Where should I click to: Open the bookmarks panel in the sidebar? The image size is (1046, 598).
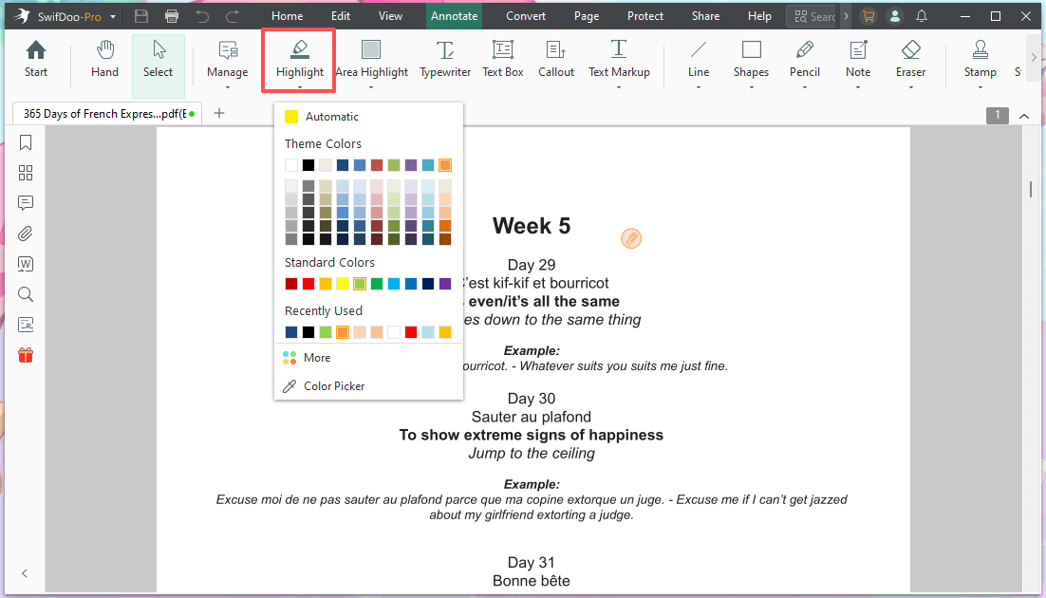point(25,141)
